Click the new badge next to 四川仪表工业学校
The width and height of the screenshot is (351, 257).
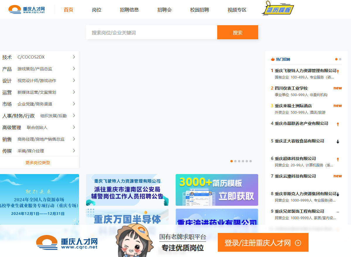tap(337, 88)
